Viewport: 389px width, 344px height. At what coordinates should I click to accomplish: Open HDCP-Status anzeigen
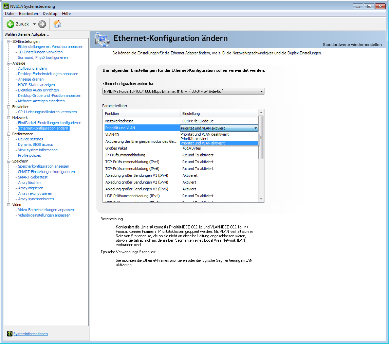point(36,85)
